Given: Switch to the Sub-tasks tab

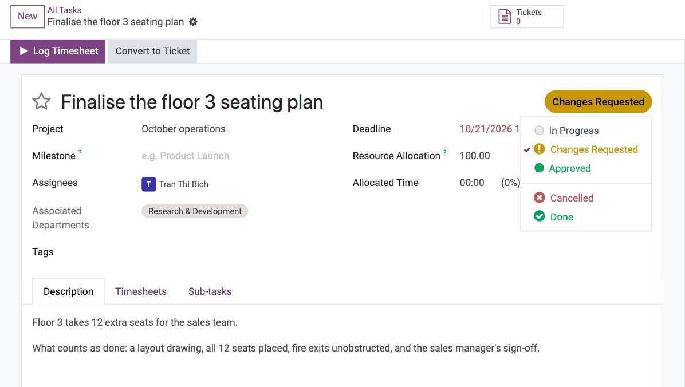Looking at the screenshot, I should coord(210,291).
